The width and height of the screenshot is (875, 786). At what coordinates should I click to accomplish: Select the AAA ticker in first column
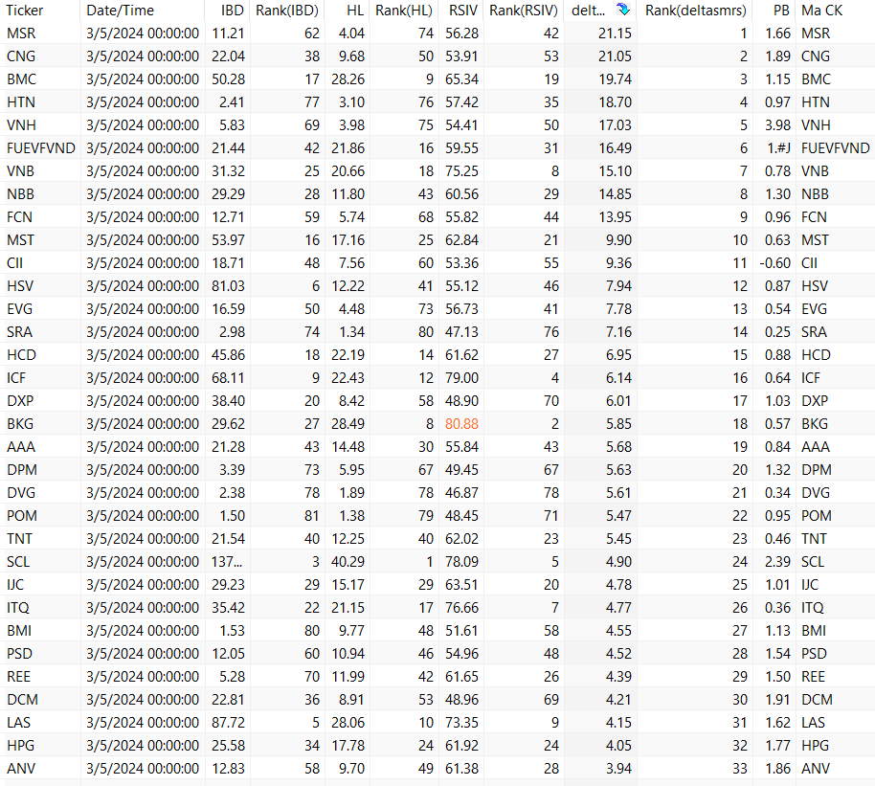[x=21, y=446]
